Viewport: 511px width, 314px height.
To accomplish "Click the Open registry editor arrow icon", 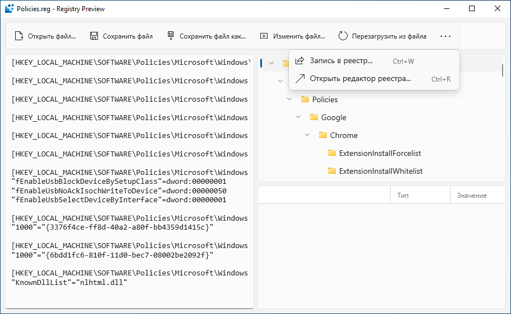I will coord(299,78).
